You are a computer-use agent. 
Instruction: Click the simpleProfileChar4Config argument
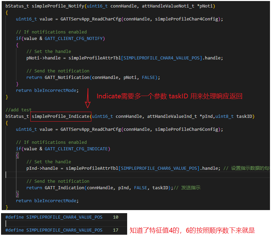(x=187, y=19)
